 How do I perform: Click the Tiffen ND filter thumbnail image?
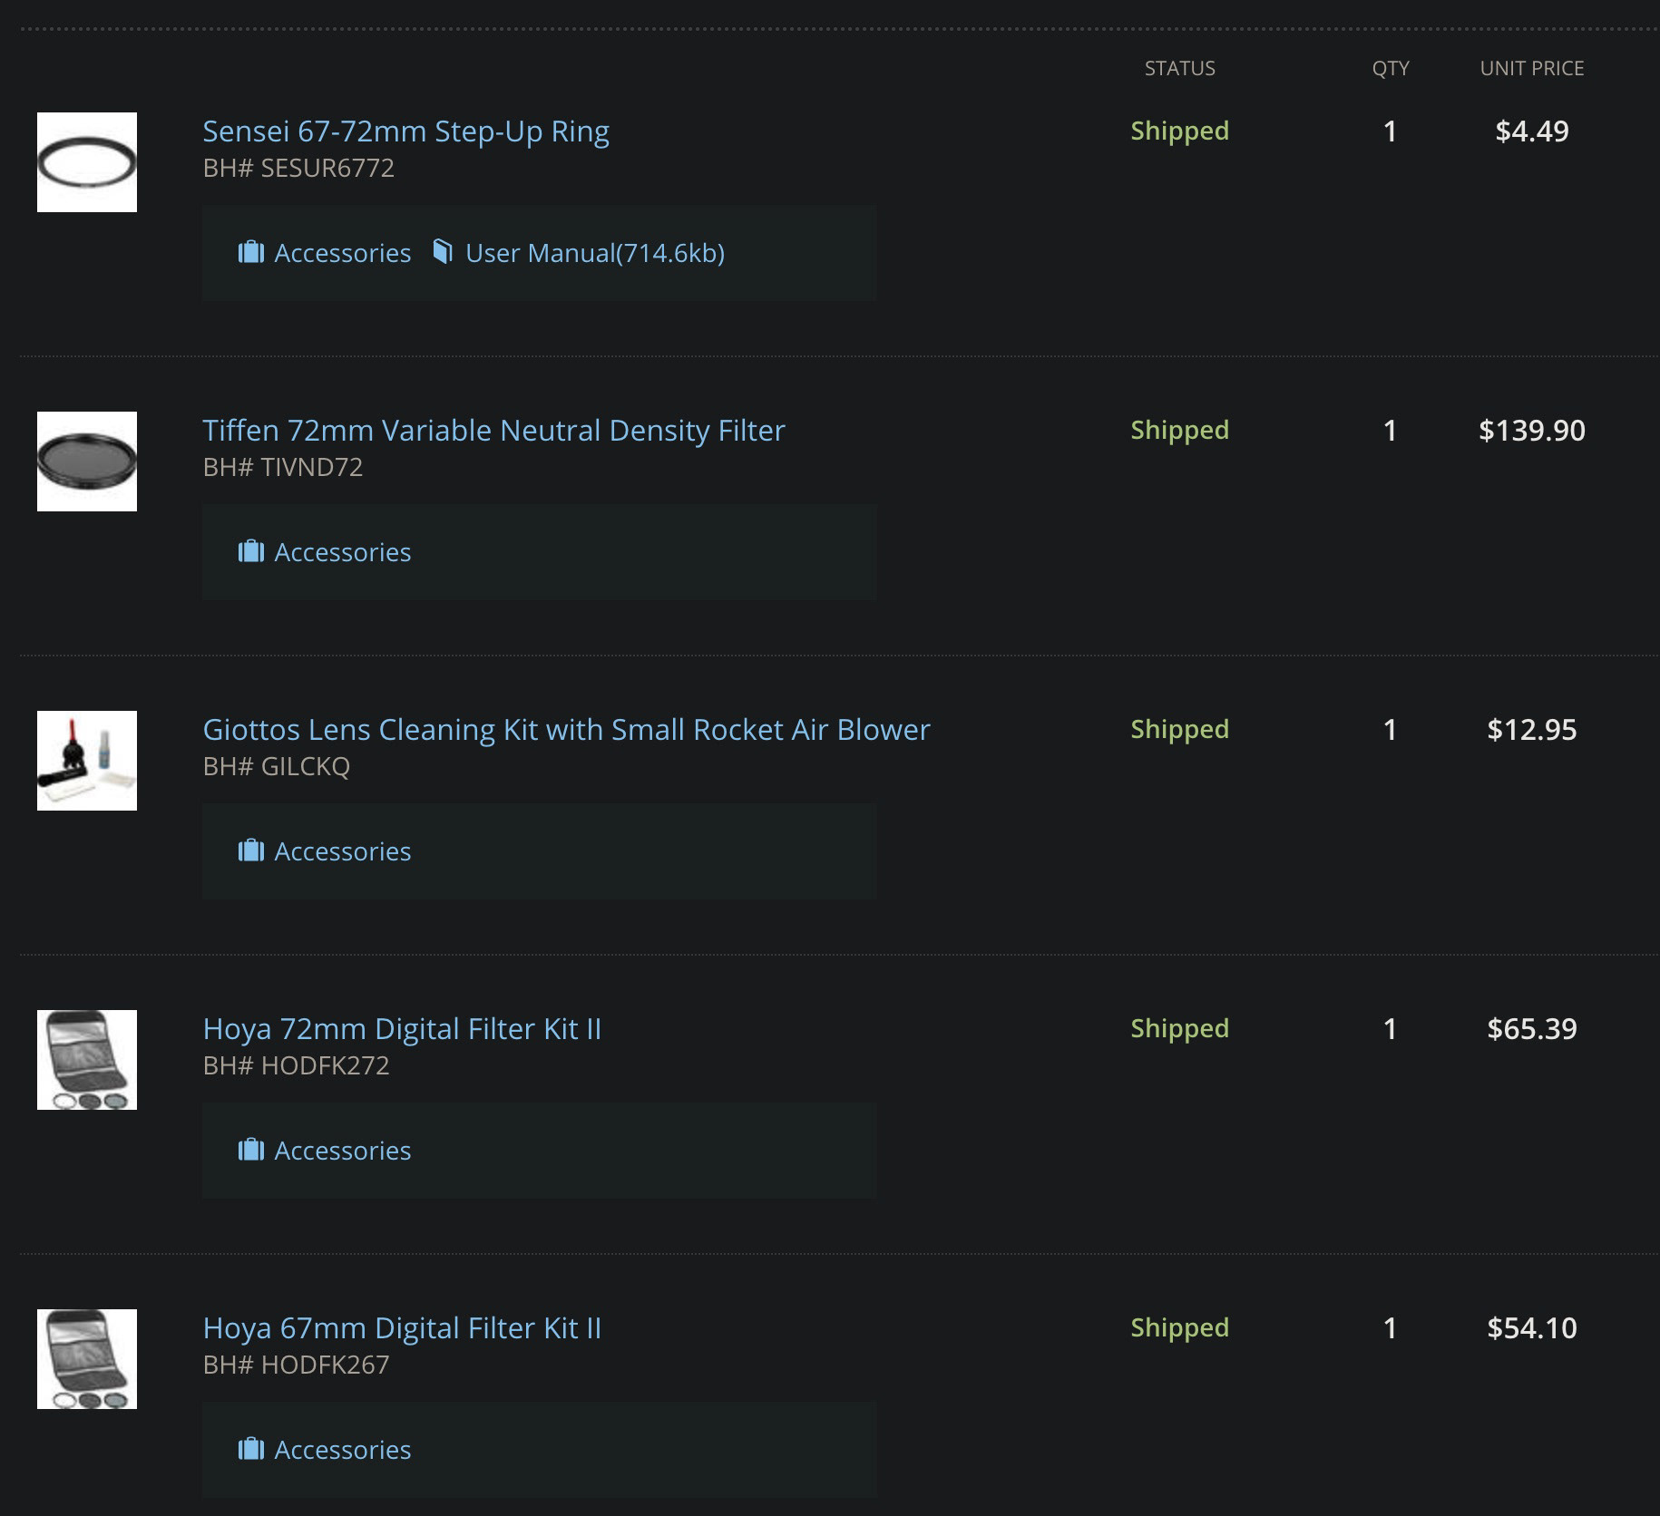click(87, 462)
